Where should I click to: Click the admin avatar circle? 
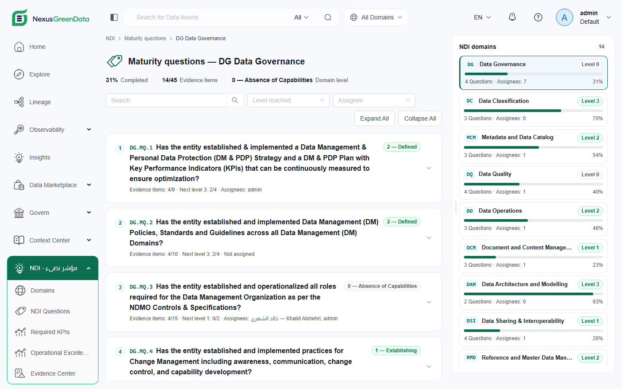[x=565, y=17]
